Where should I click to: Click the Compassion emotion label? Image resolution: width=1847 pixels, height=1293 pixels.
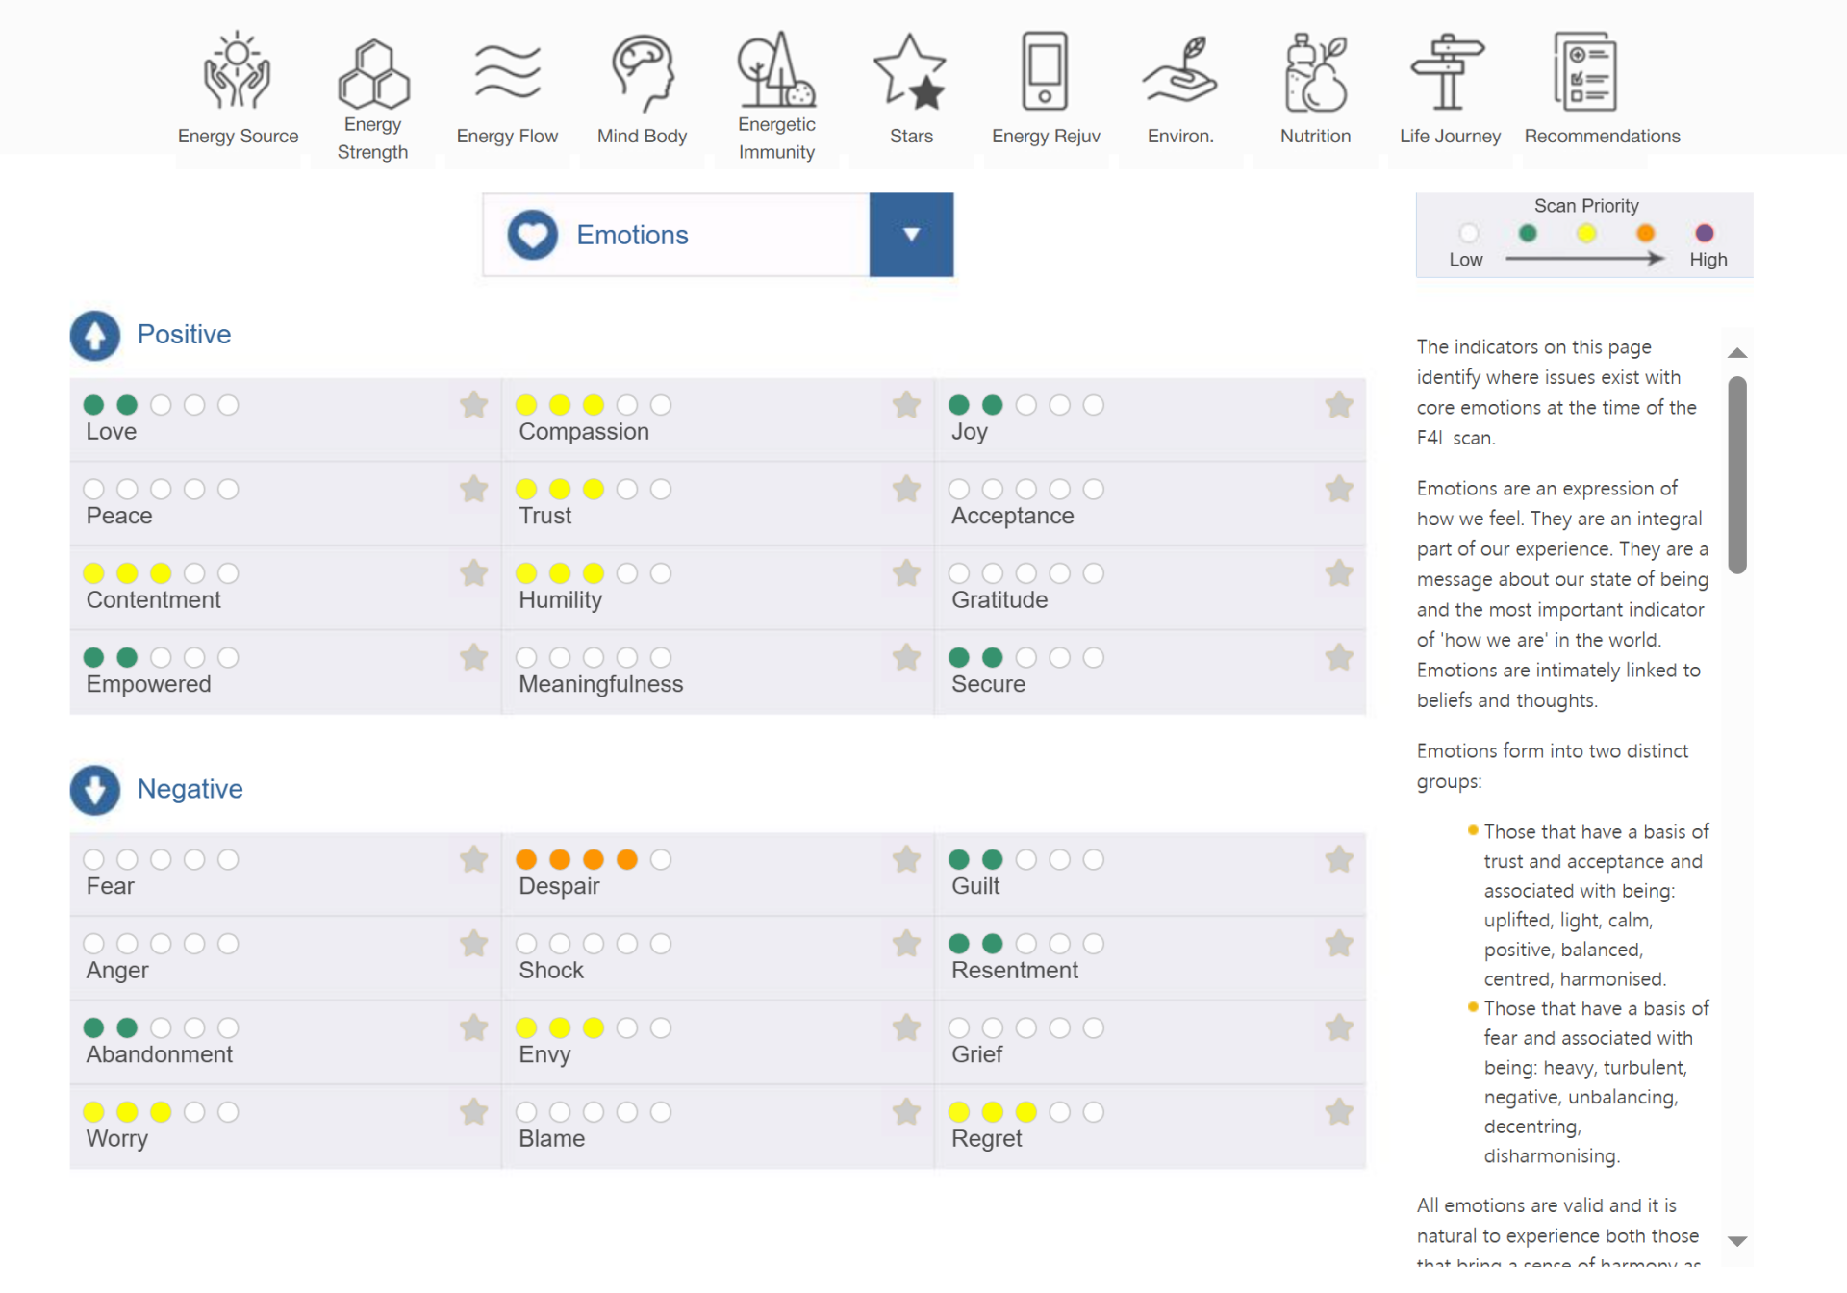click(584, 432)
